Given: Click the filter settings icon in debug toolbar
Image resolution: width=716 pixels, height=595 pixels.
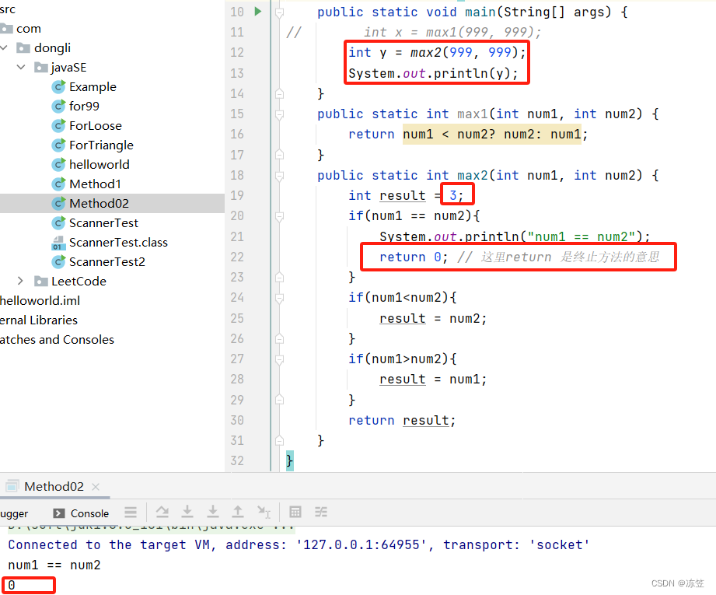Looking at the screenshot, I should pyautogui.click(x=321, y=512).
